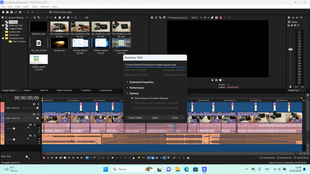The image size is (310, 174).
Task: Open the Tools menu
Action: pyautogui.click(x=35, y=7)
